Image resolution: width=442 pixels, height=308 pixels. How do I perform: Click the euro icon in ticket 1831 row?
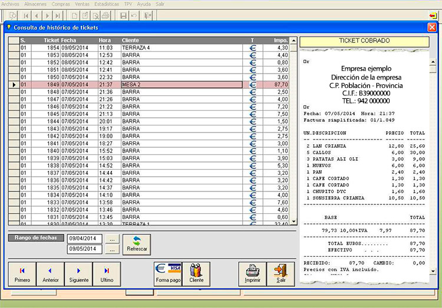click(253, 217)
